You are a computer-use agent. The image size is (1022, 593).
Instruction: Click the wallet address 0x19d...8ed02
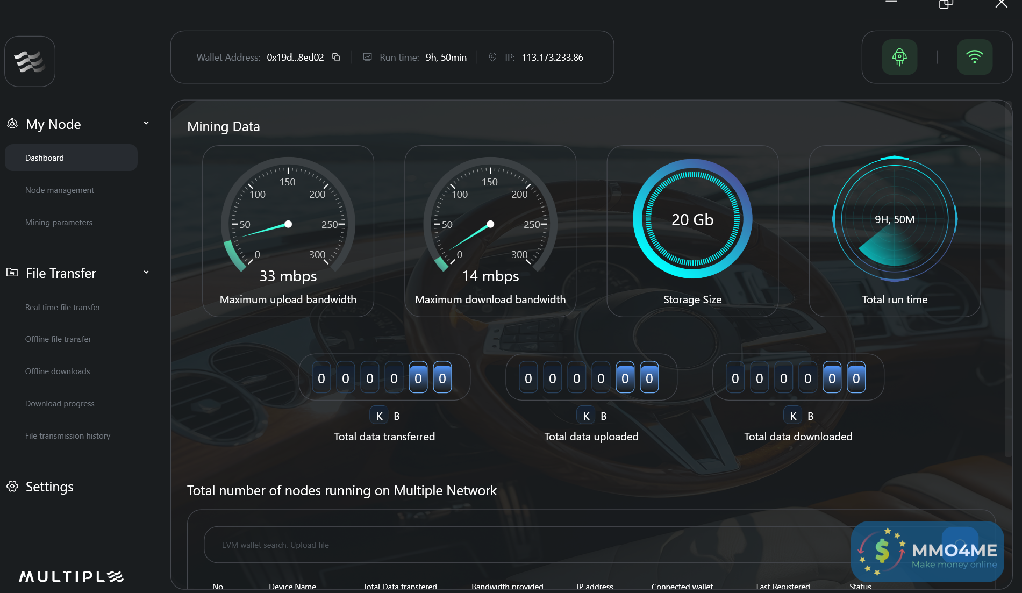pyautogui.click(x=295, y=57)
